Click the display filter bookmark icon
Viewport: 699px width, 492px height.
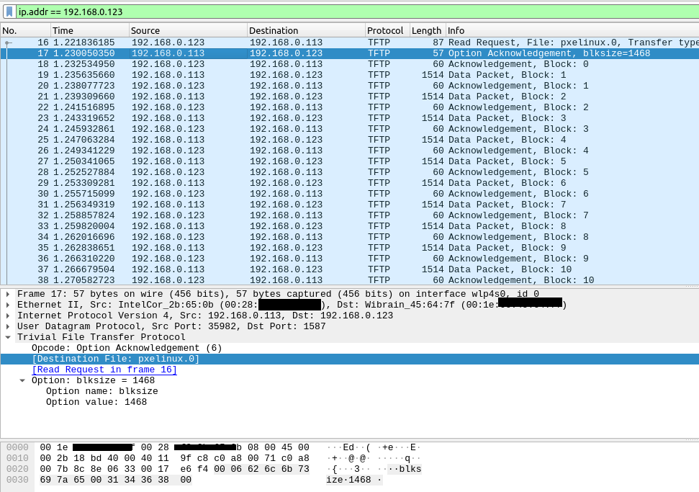point(9,12)
